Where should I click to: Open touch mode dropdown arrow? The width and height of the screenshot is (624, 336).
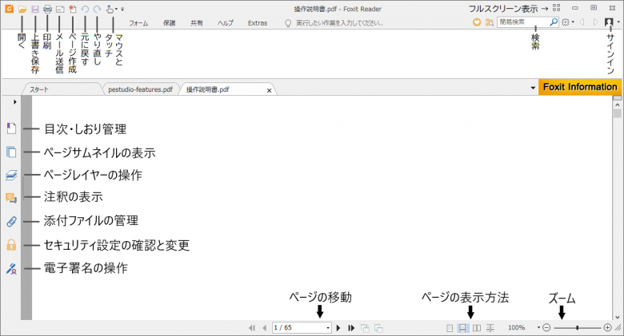pyautogui.click(x=116, y=9)
